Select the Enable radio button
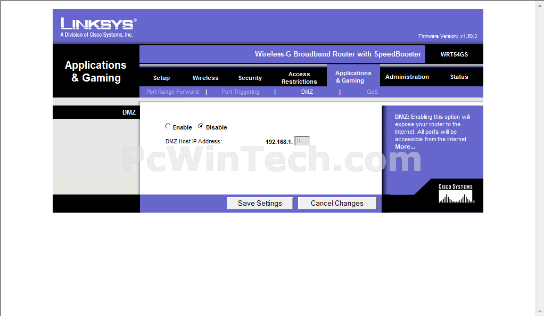 tap(168, 126)
